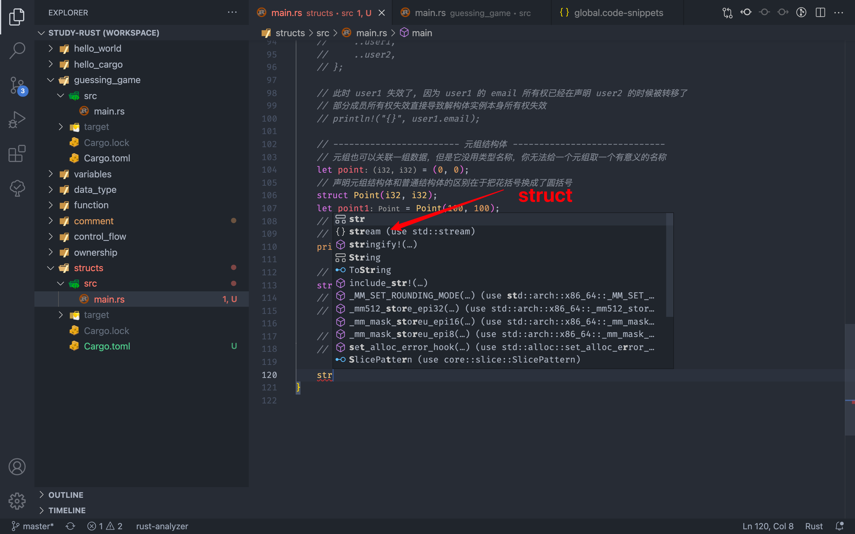Click the rust-analyzer status bar item

coord(162,526)
